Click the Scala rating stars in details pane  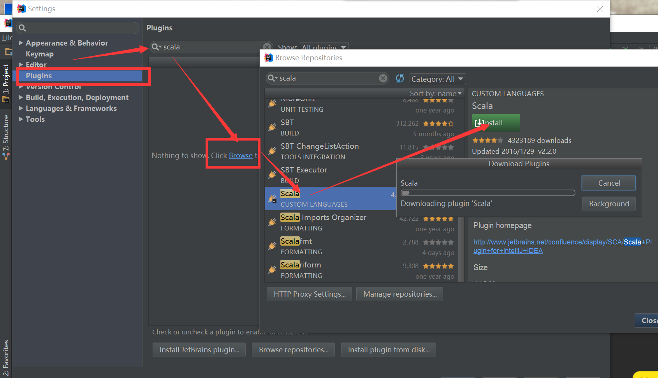[x=487, y=140]
